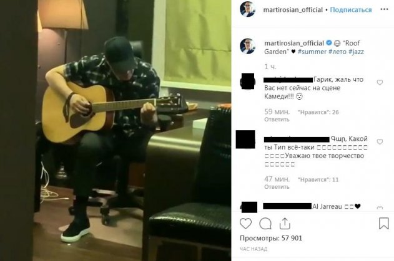This screenshot has height=261, width=394.
Task: Open martirosian_official profile from header username
Action: coord(293,10)
